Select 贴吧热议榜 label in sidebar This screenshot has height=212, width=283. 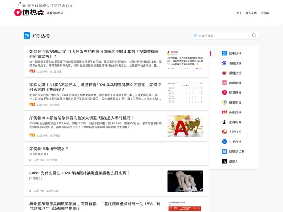point(237,152)
